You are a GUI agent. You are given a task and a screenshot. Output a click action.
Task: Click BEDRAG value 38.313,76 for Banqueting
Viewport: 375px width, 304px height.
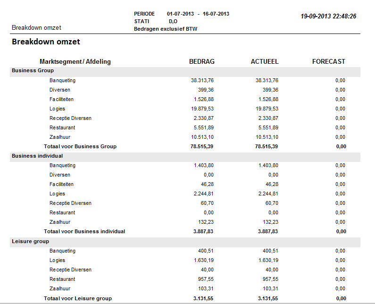202,80
